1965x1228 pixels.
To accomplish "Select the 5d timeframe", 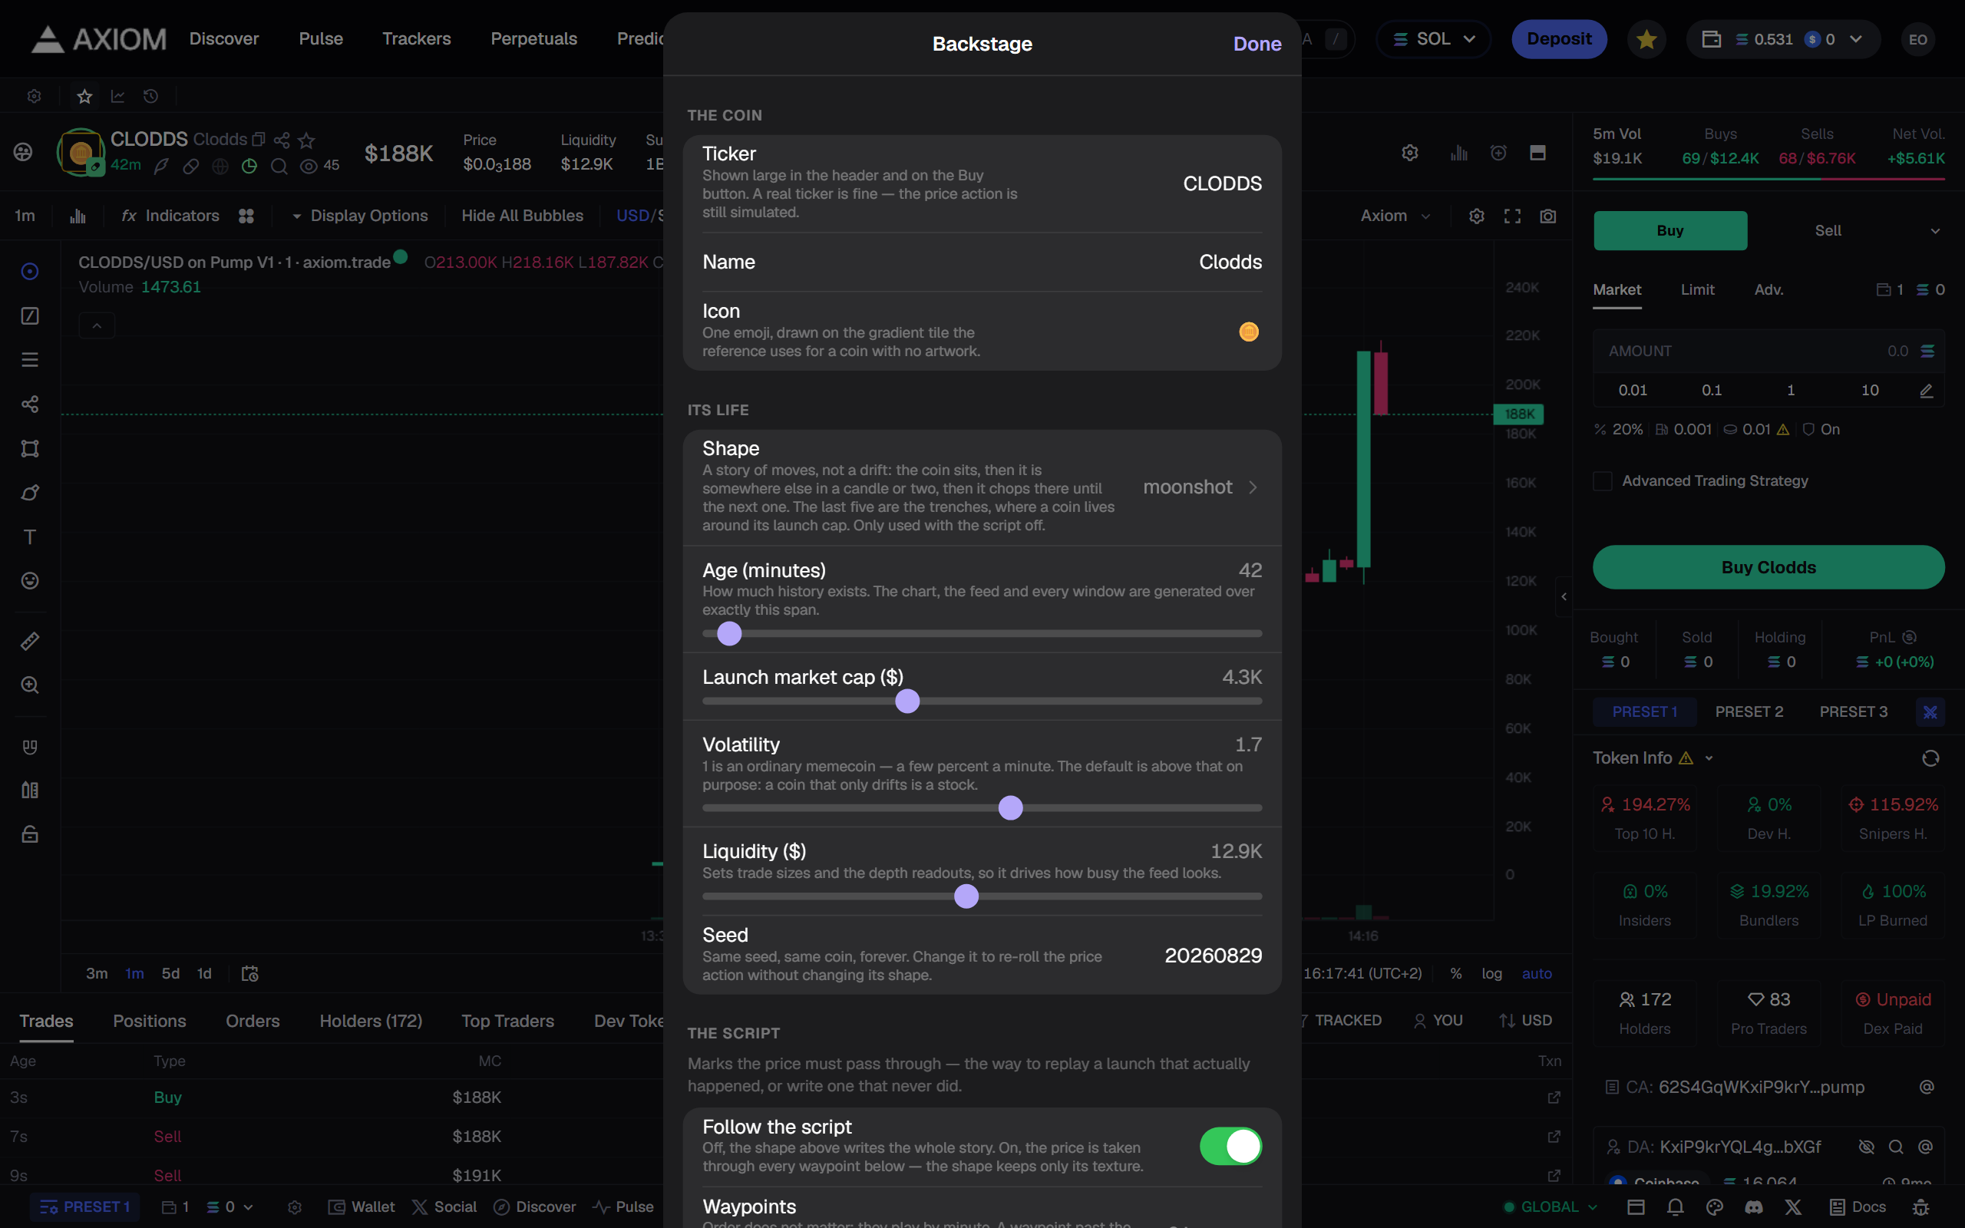I will (x=170, y=973).
